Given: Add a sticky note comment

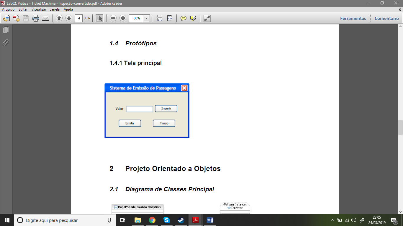Looking at the screenshot, I should click(x=184, y=18).
